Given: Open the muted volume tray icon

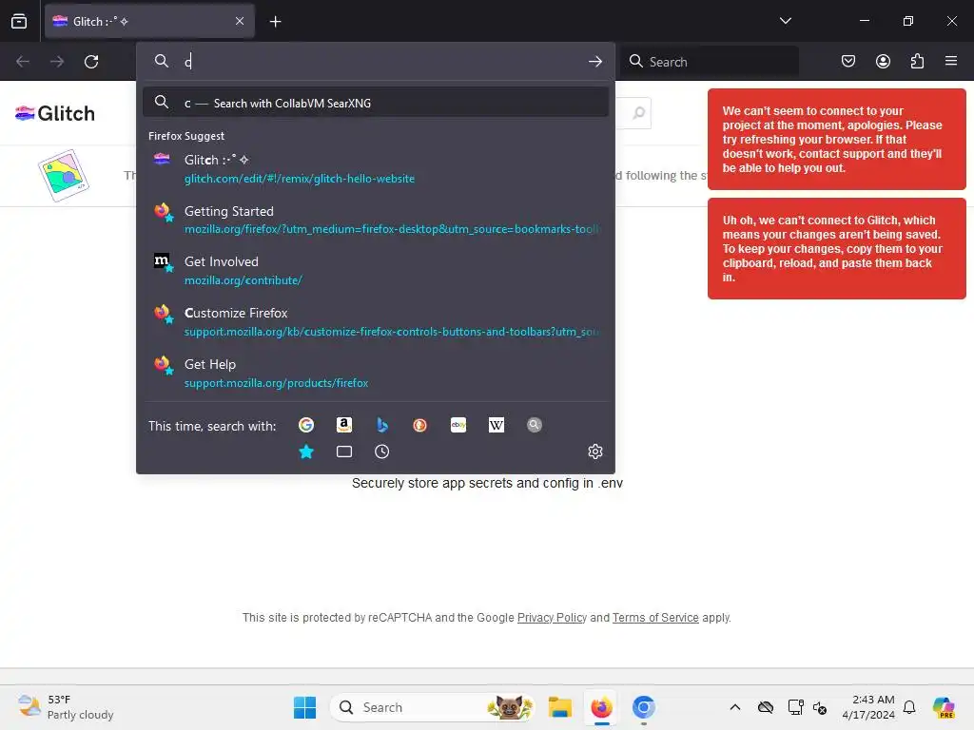Looking at the screenshot, I should [x=820, y=707].
